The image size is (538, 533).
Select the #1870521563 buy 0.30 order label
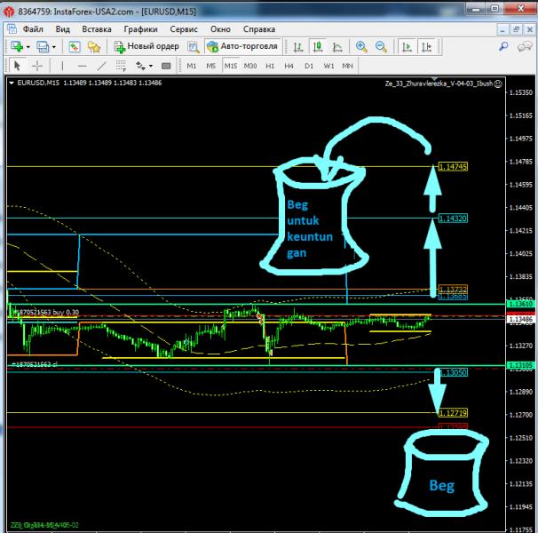point(47,312)
